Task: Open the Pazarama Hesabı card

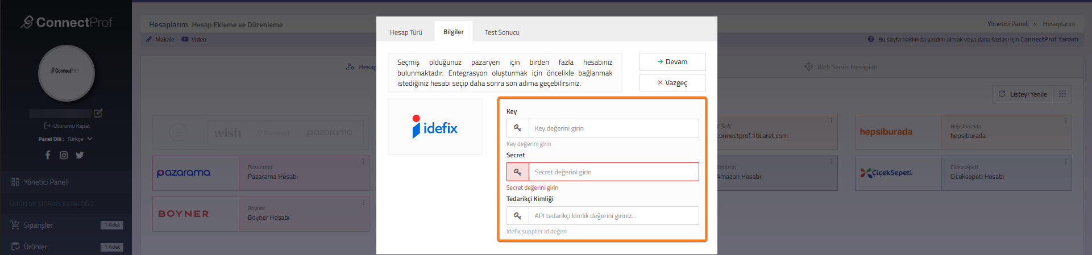Action: click(x=261, y=173)
